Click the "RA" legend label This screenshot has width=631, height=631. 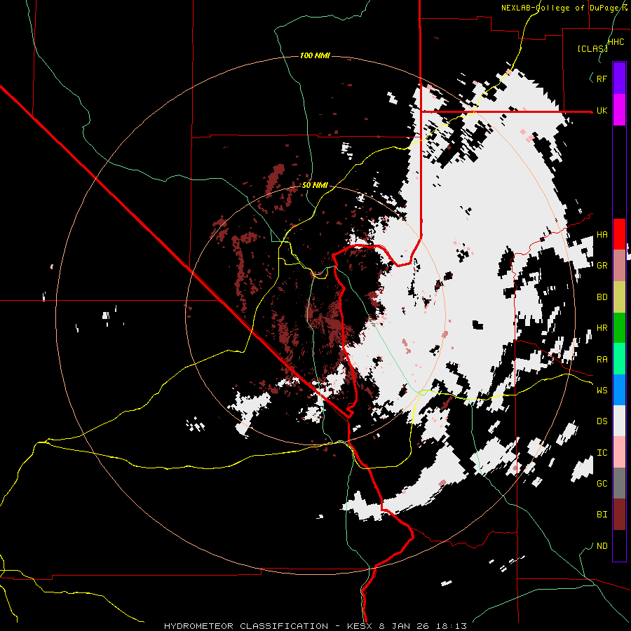click(x=602, y=360)
